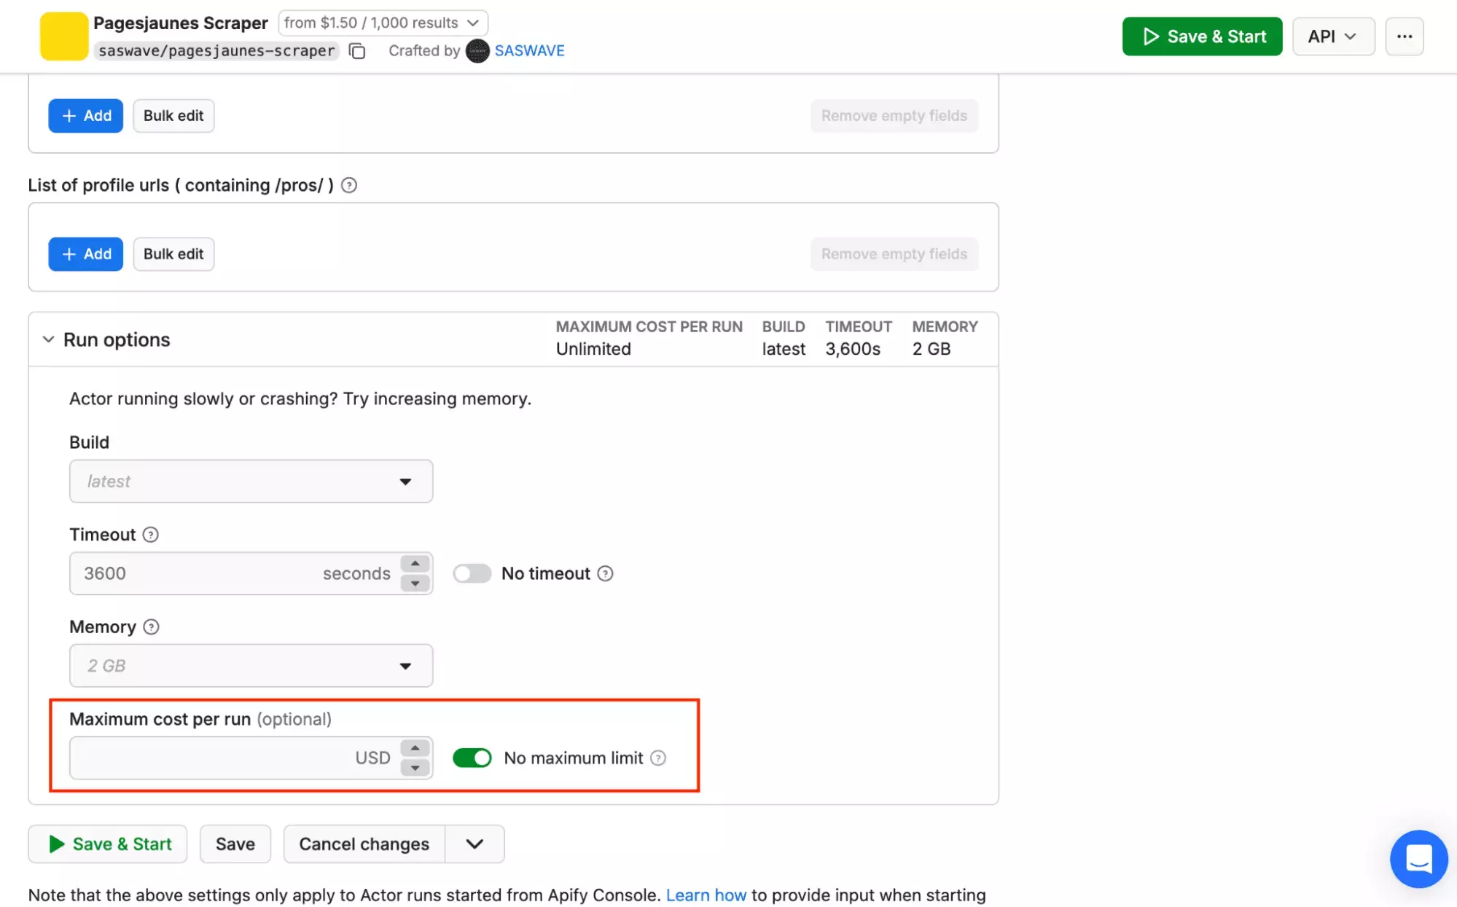The height and width of the screenshot is (907, 1457).
Task: Show the No timeout help tooltip
Action: pos(605,573)
